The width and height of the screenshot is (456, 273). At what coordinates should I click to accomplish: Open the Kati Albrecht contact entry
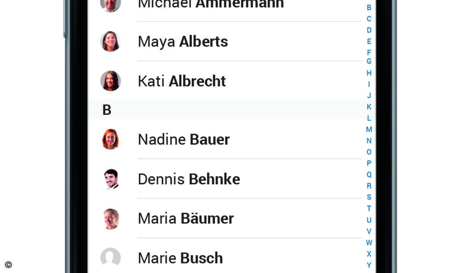tap(225, 81)
